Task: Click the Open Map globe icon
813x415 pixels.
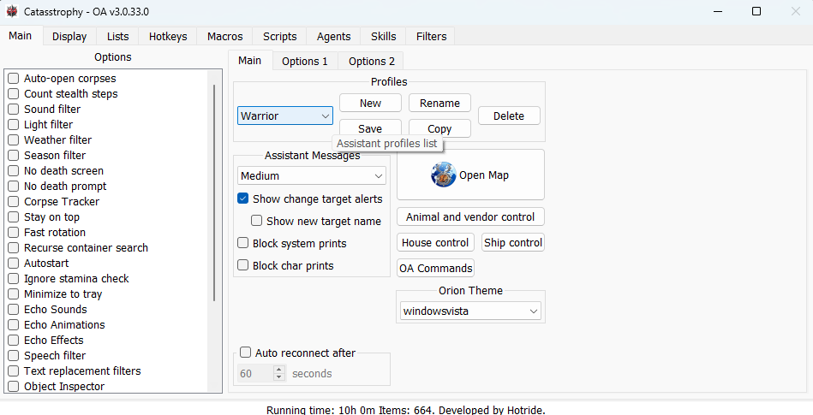Action: click(443, 175)
